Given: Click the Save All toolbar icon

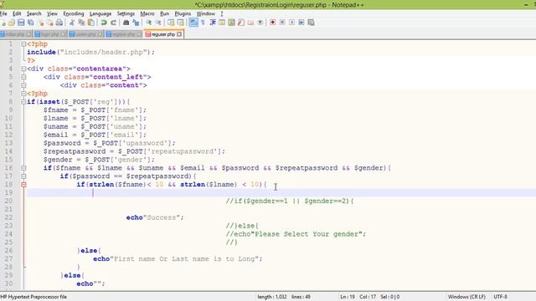Looking at the screenshot, I should 31,23.
